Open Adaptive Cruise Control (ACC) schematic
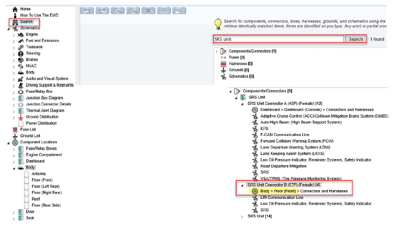 (x=324, y=116)
